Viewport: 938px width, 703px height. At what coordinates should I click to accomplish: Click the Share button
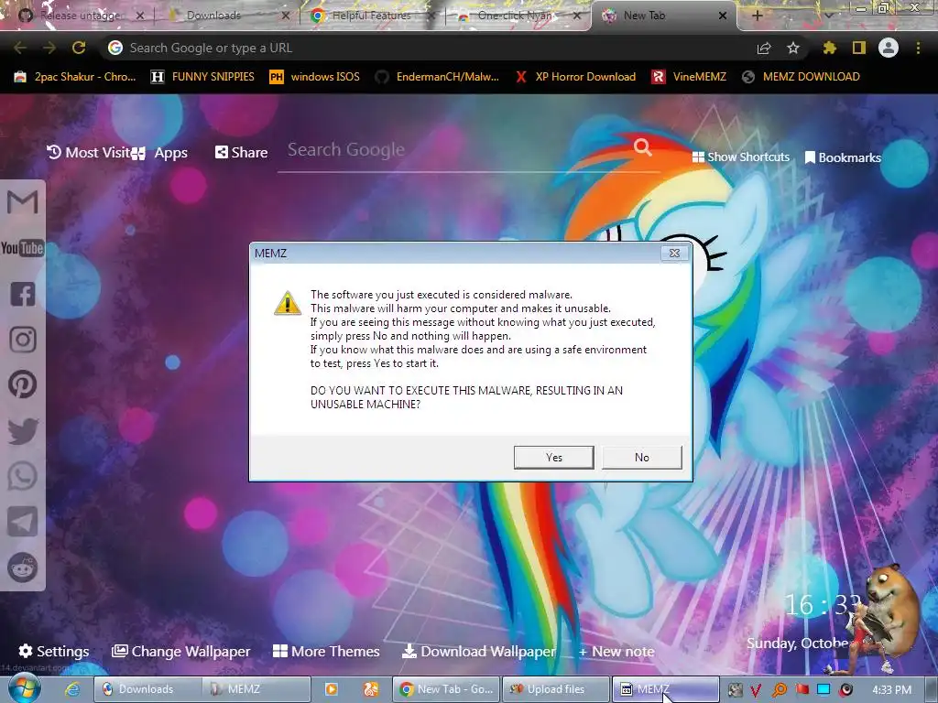click(241, 153)
